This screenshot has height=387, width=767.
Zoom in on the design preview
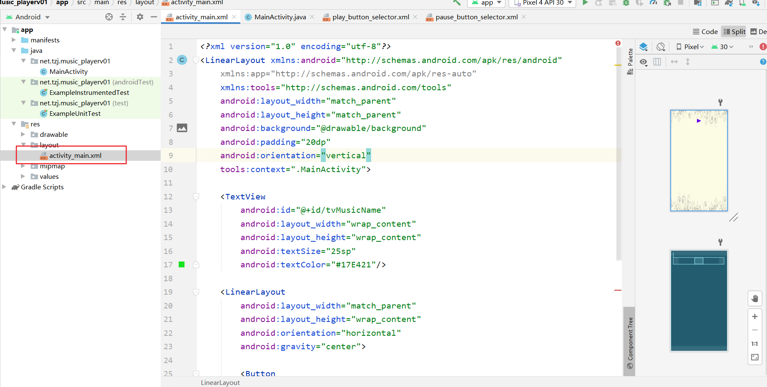[755, 316]
